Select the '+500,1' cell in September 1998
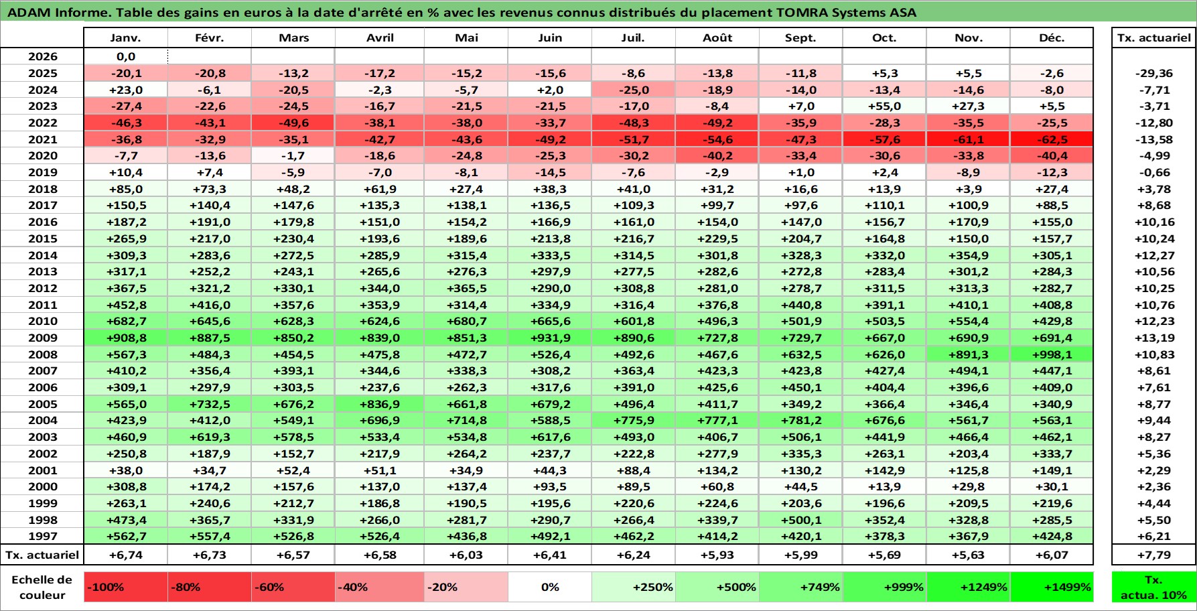Image resolution: width=1197 pixels, height=611 pixels. (x=801, y=520)
